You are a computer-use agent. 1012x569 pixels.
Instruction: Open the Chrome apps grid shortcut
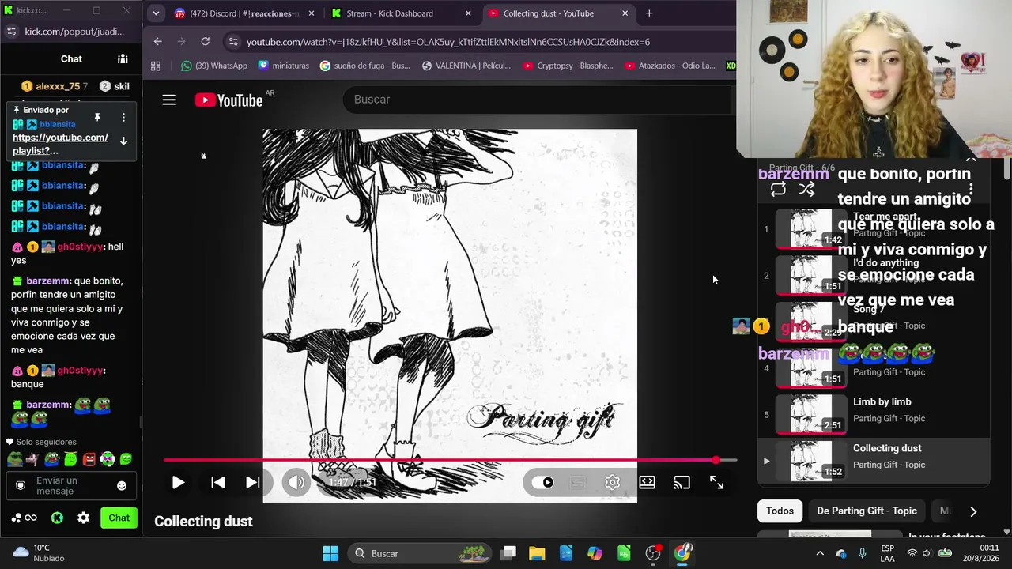click(156, 66)
